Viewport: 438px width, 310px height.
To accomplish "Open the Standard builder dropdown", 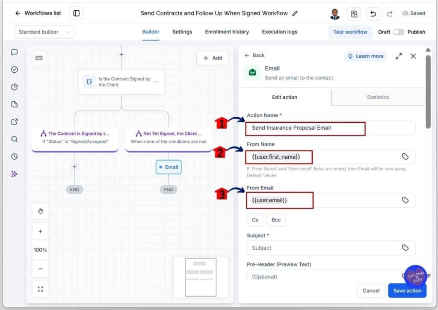I will tap(44, 32).
